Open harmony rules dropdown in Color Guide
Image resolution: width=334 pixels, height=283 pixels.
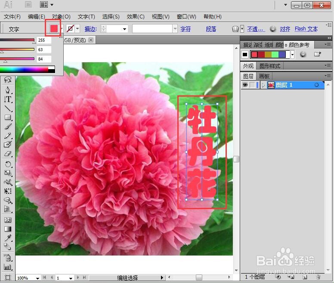[292, 55]
